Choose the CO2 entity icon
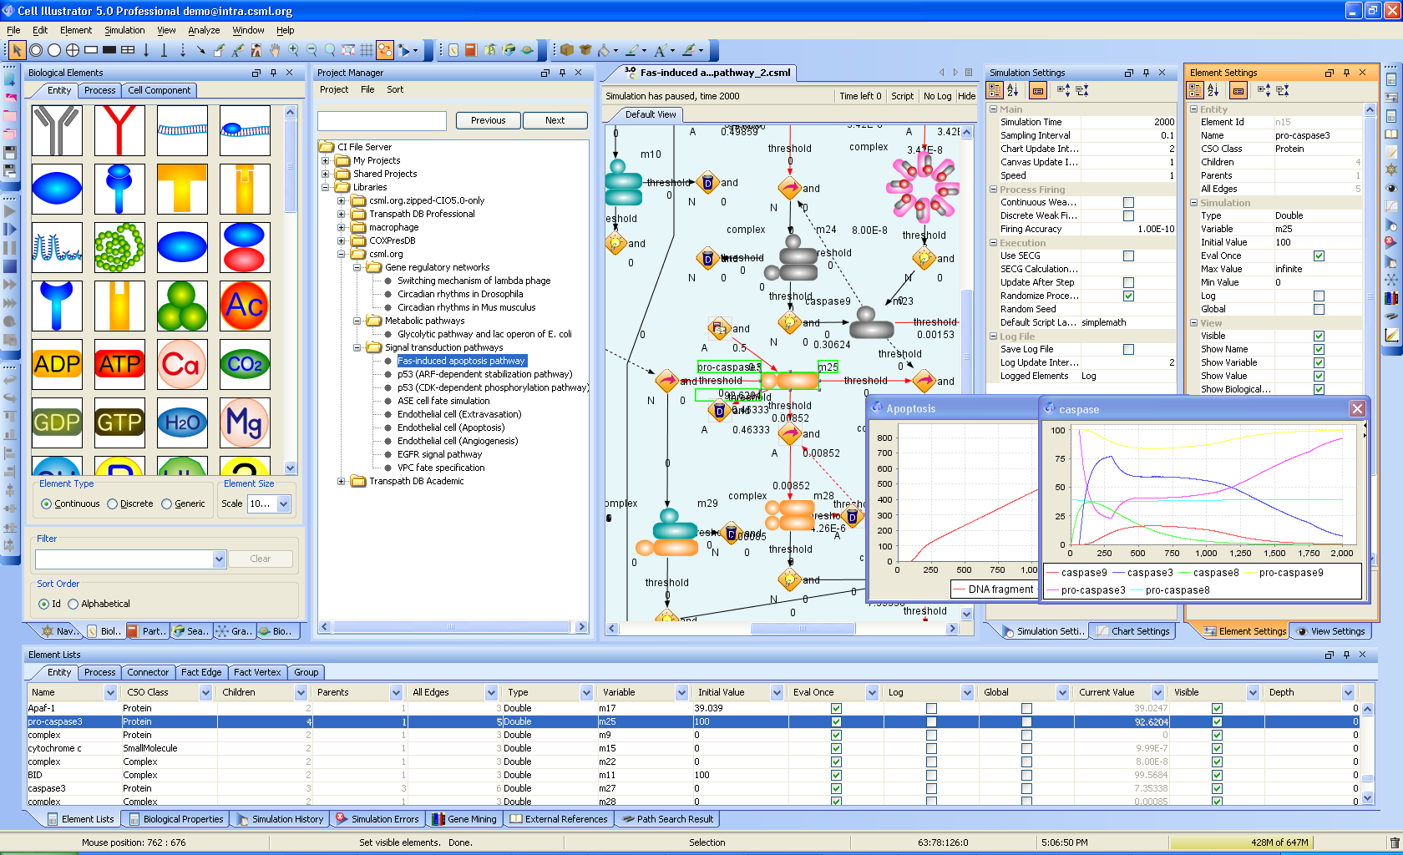The height and width of the screenshot is (855, 1403). (245, 364)
